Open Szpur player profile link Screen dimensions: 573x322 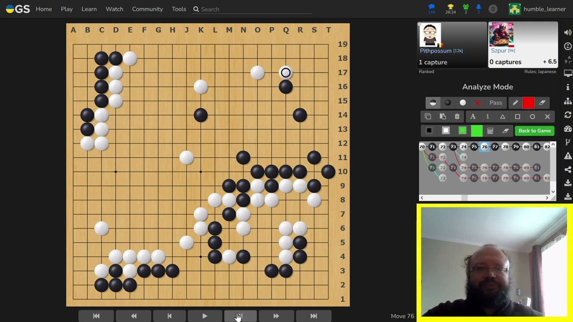point(499,51)
